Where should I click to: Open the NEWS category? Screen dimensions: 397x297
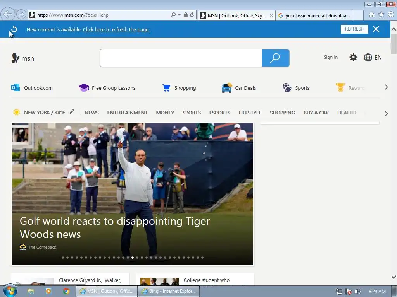(x=91, y=113)
